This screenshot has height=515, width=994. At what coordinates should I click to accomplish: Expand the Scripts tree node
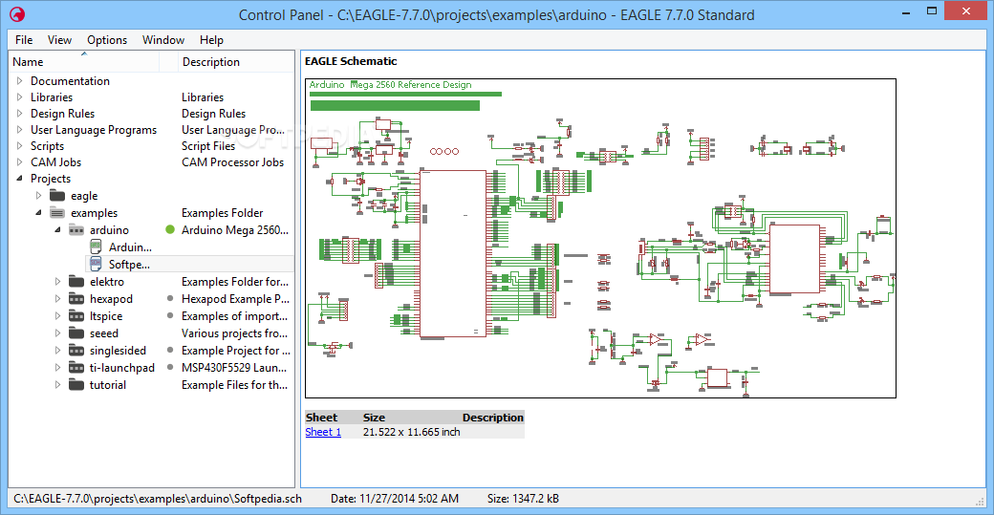(x=19, y=145)
